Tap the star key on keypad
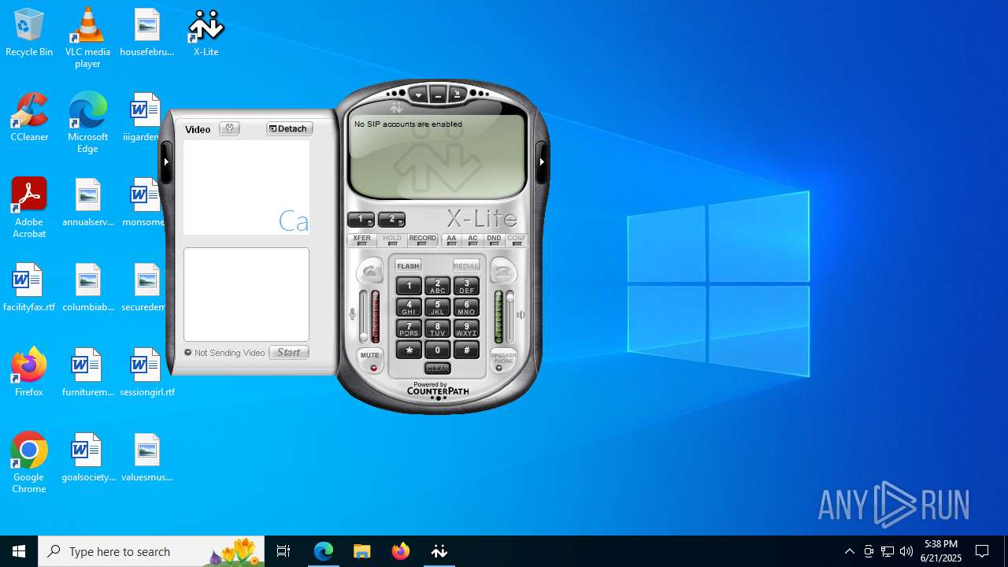The width and height of the screenshot is (1008, 567). 409,350
